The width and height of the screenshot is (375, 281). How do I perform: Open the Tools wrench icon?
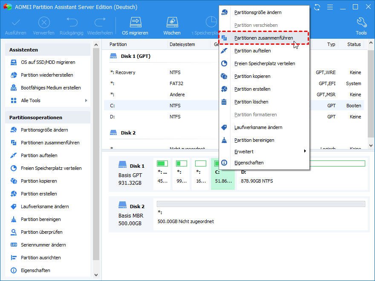coord(361,22)
